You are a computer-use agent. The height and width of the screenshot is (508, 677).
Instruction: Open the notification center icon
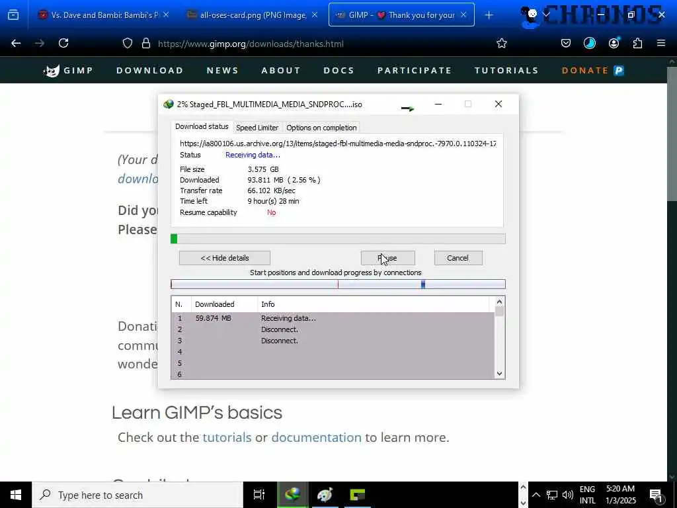pos(657,496)
